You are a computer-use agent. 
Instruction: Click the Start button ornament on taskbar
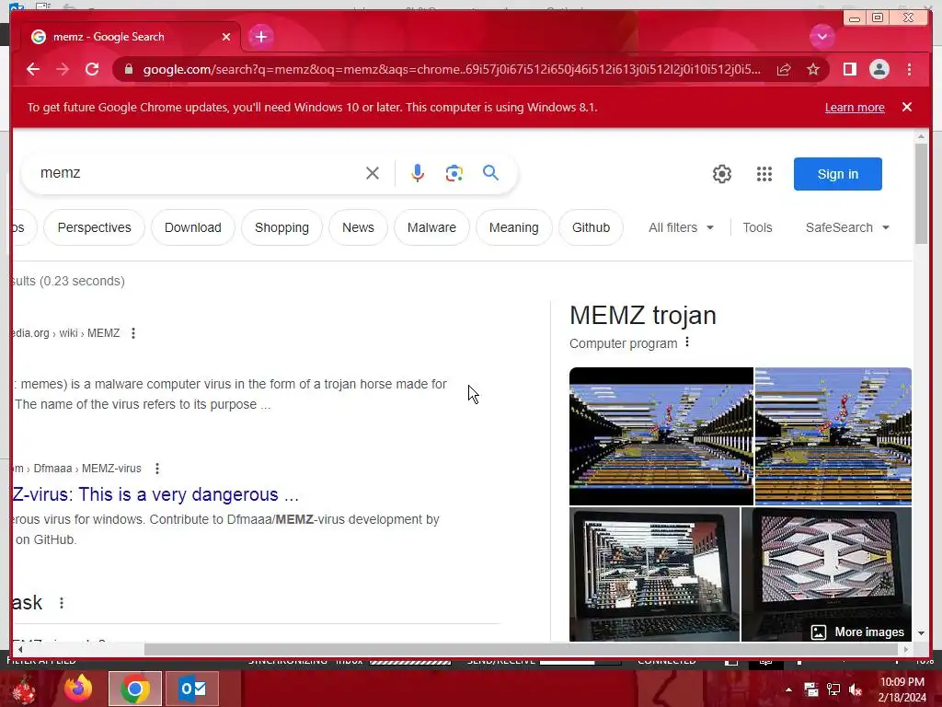coord(24,689)
